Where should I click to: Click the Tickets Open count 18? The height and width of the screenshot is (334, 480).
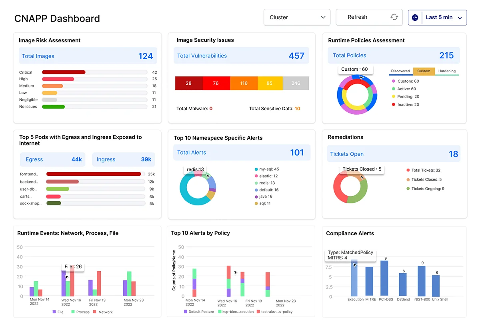coord(454,154)
